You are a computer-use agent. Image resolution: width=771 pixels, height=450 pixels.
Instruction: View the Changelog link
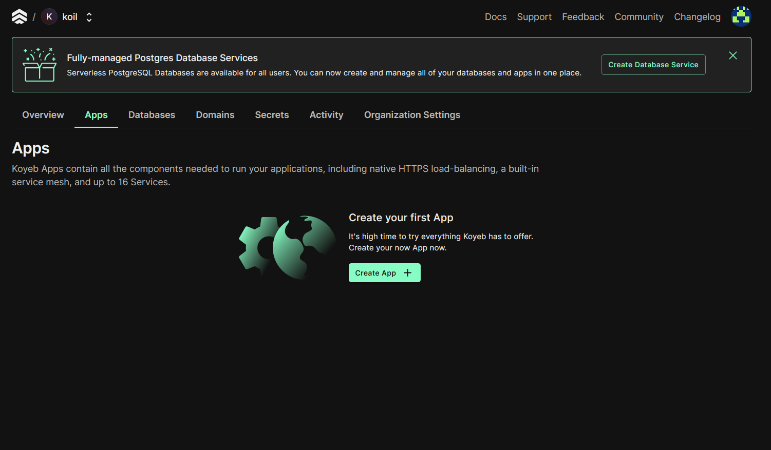(x=697, y=17)
